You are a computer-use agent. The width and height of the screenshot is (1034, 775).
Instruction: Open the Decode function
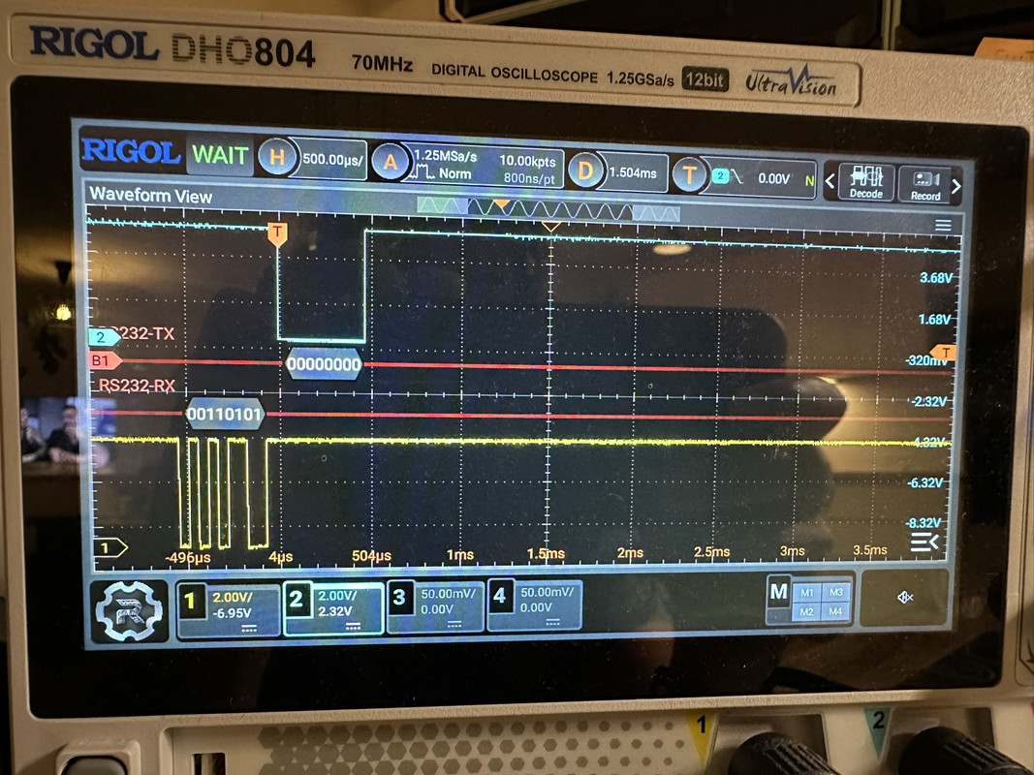tap(865, 182)
